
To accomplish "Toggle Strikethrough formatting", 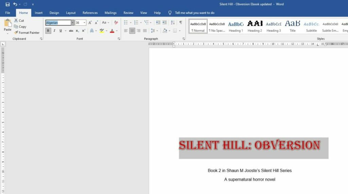I will 71,31.
